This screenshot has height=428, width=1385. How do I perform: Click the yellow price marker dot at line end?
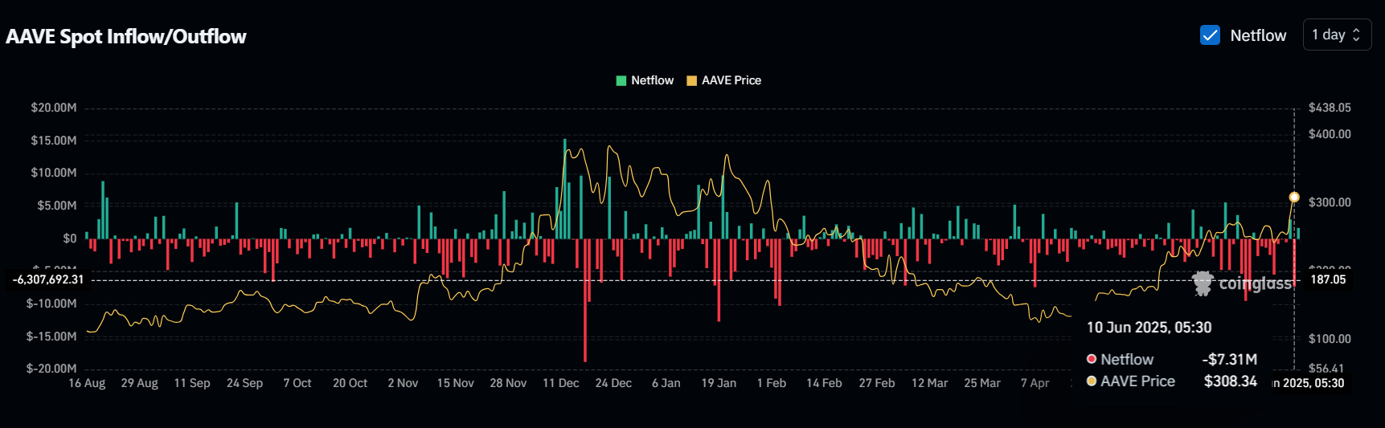tap(1294, 197)
